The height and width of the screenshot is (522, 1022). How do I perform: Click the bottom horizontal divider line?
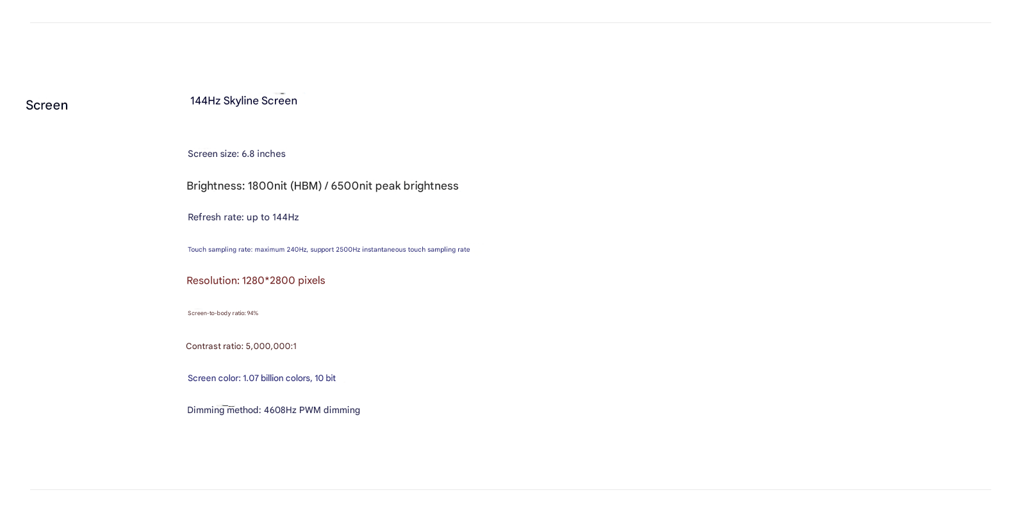tap(510, 490)
